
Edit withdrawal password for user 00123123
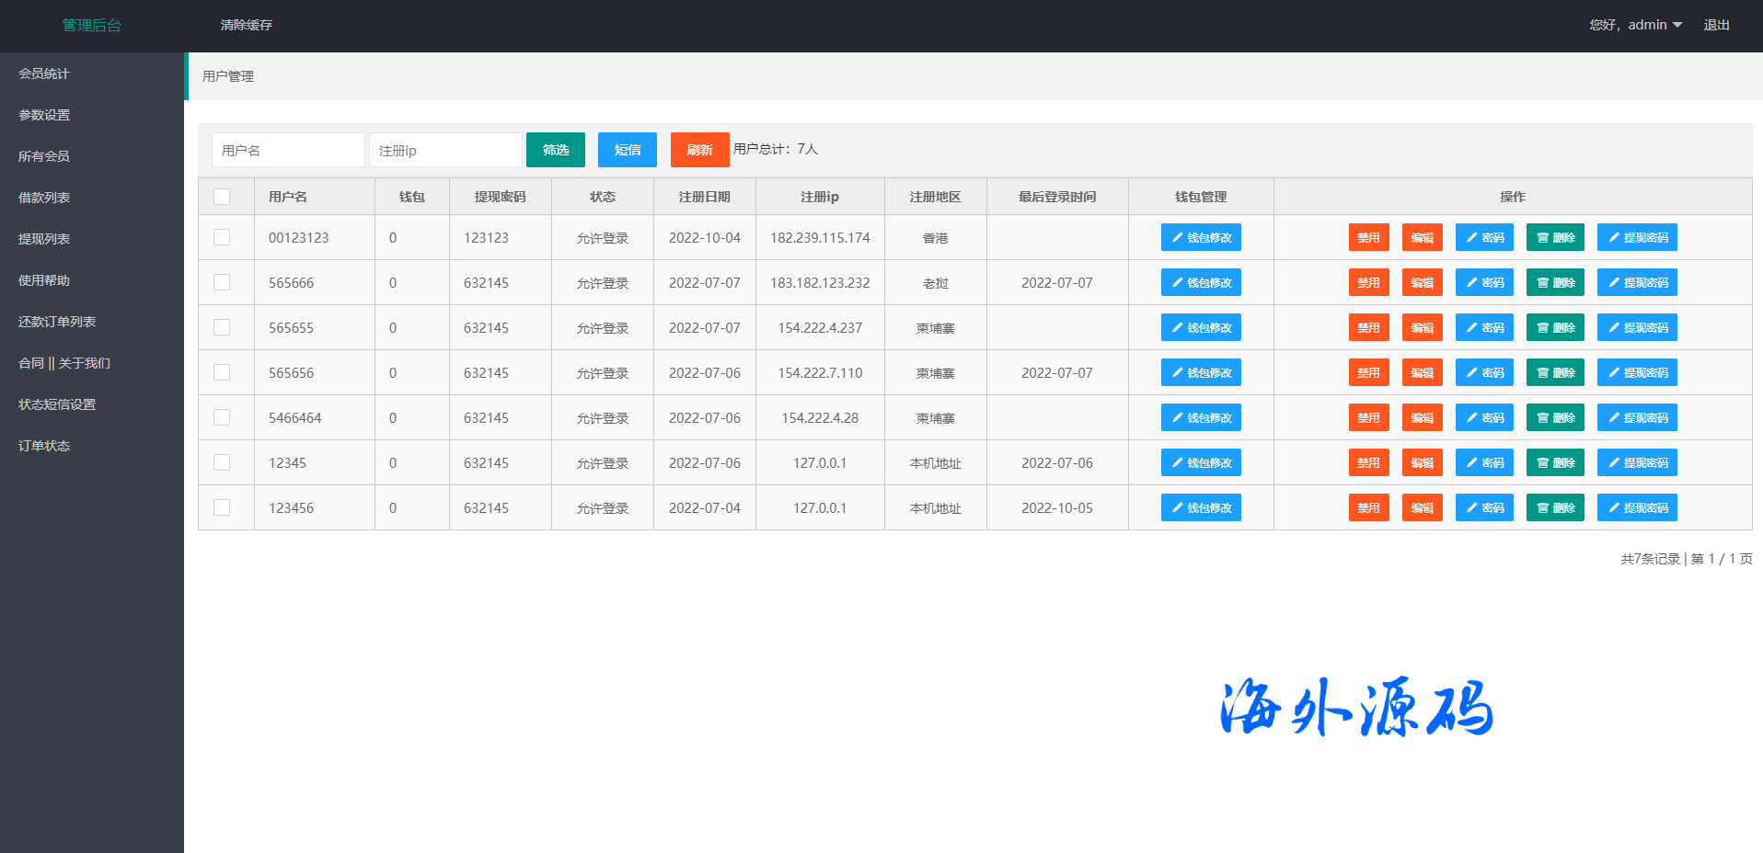pyautogui.click(x=1636, y=237)
